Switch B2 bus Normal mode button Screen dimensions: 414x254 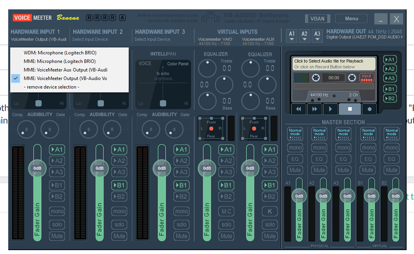click(x=391, y=134)
